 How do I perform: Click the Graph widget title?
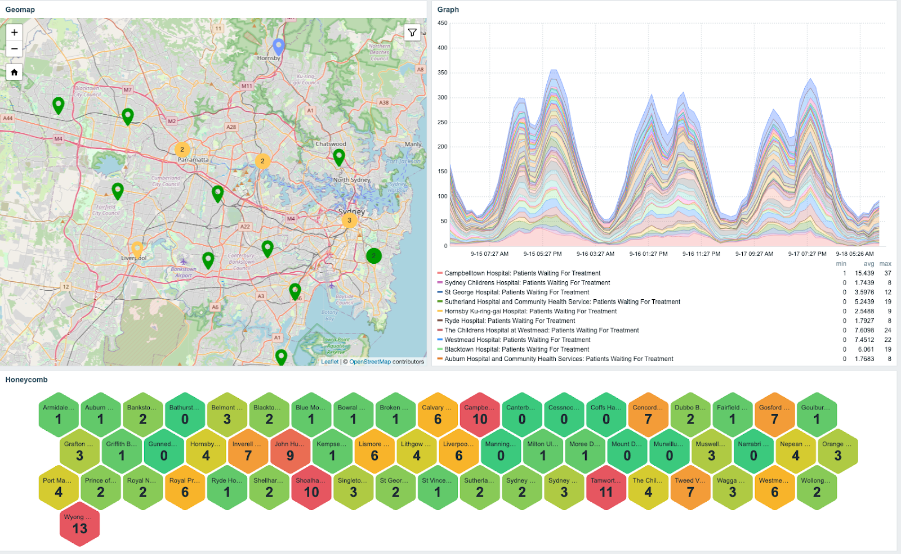tap(448, 10)
